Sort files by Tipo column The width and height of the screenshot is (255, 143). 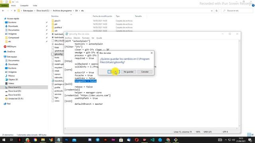[118, 16]
